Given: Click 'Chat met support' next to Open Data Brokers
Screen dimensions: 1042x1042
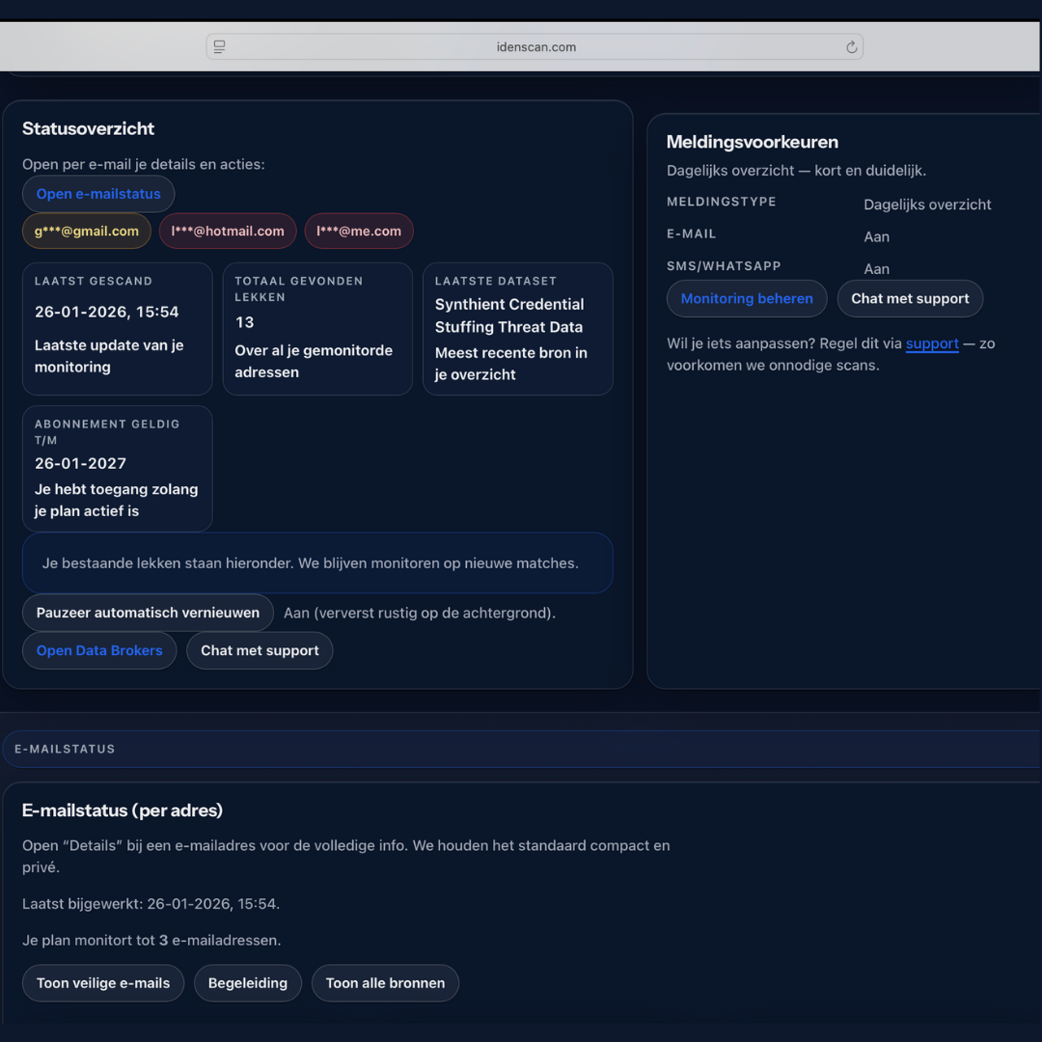Looking at the screenshot, I should pos(260,649).
